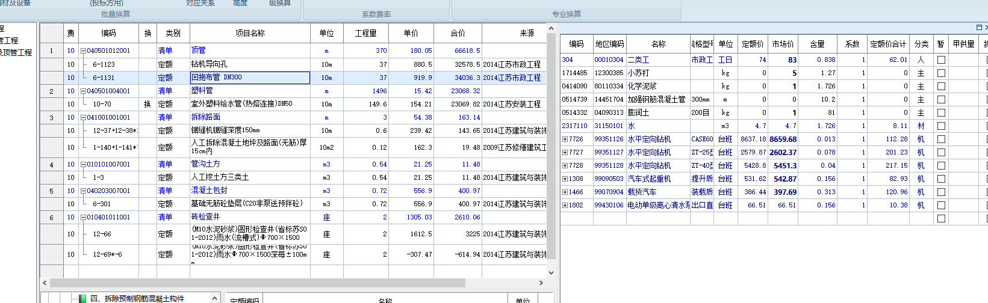Click the right arrow of horizontal scrollbar

(x=541, y=283)
